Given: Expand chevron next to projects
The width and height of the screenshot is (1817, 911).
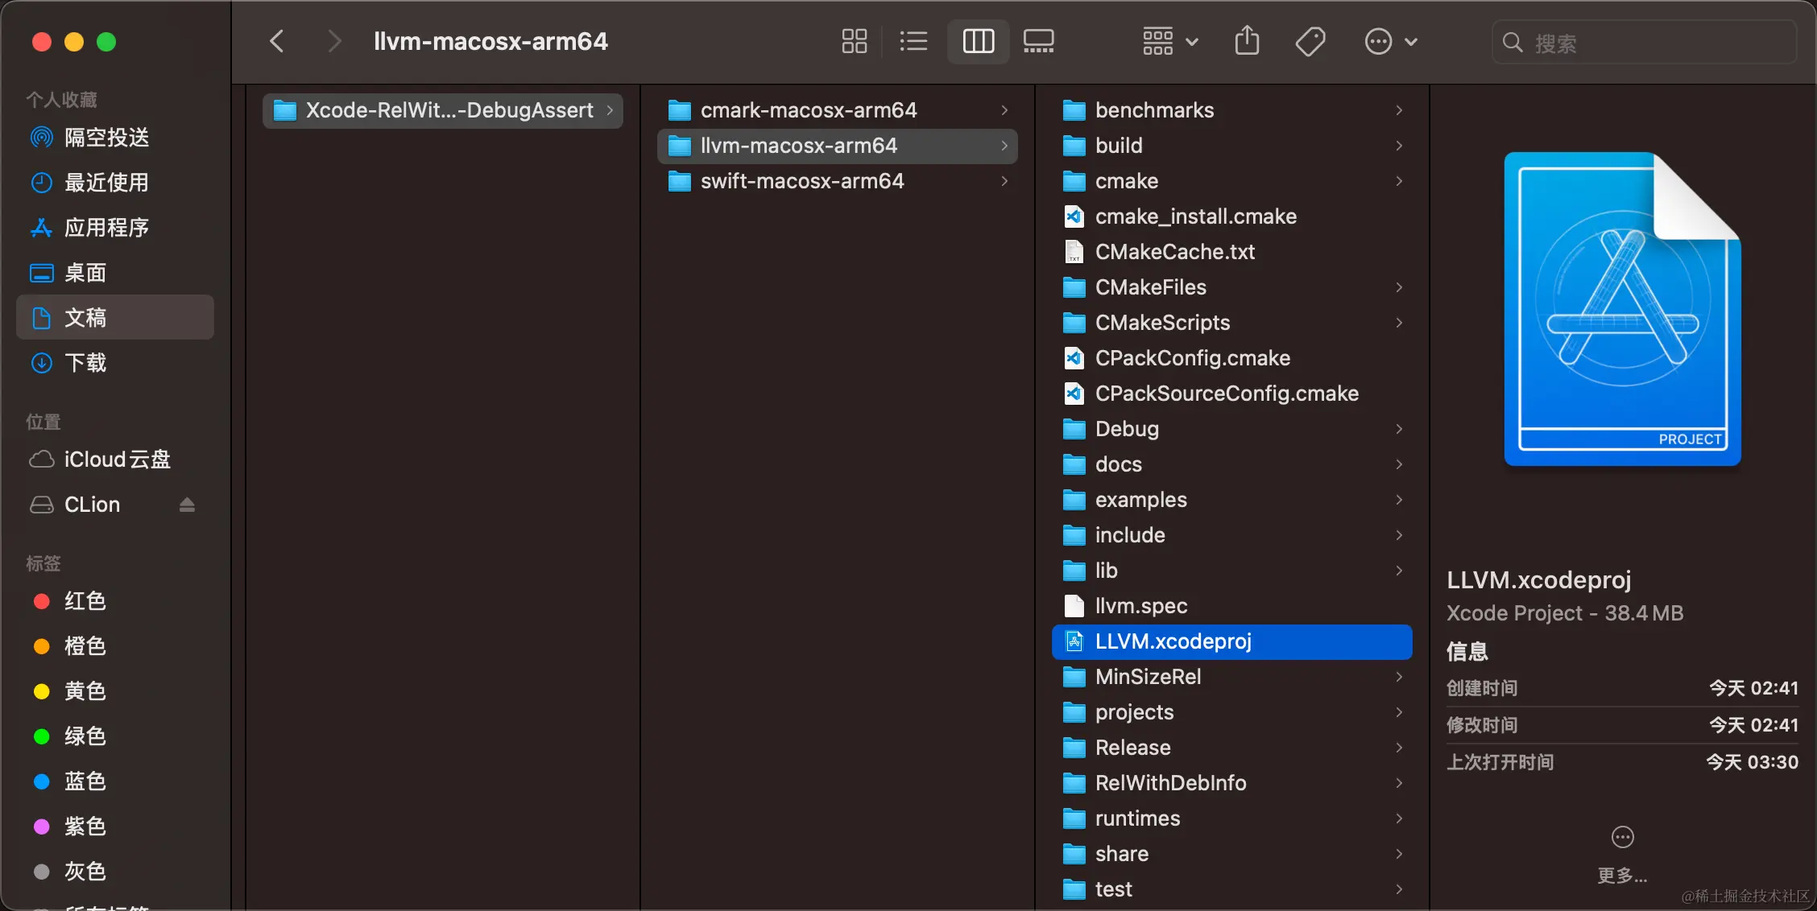Looking at the screenshot, I should pos(1399,712).
